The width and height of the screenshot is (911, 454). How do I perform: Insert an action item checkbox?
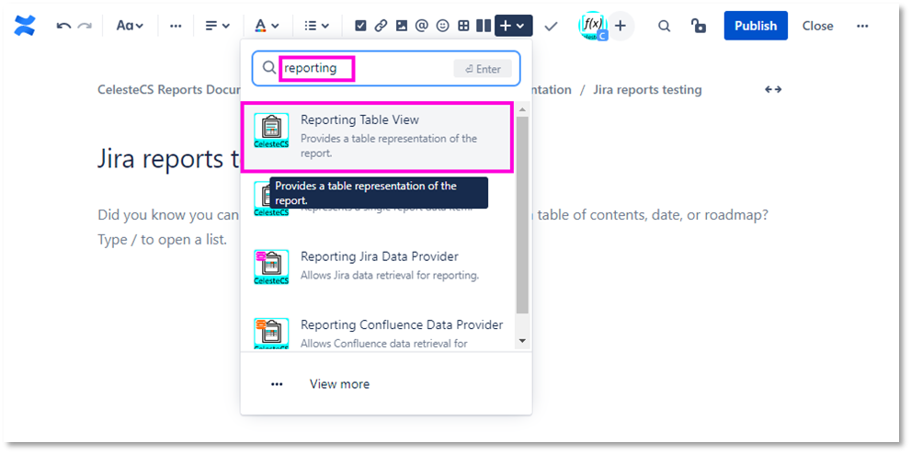[360, 26]
